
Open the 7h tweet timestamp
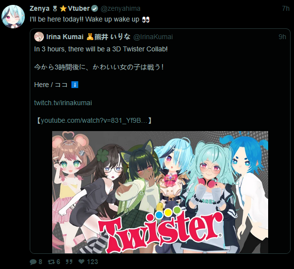point(286,8)
